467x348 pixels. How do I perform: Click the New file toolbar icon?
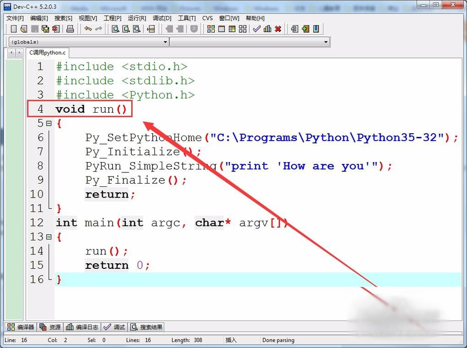(14, 29)
